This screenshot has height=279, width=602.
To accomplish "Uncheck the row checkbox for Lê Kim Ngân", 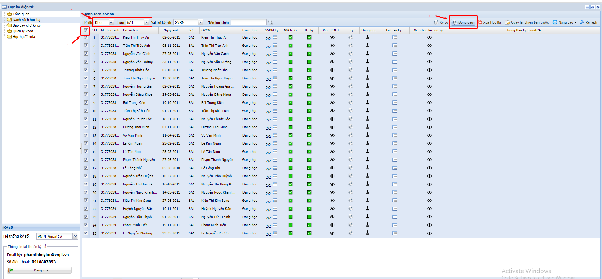I will point(86,143).
